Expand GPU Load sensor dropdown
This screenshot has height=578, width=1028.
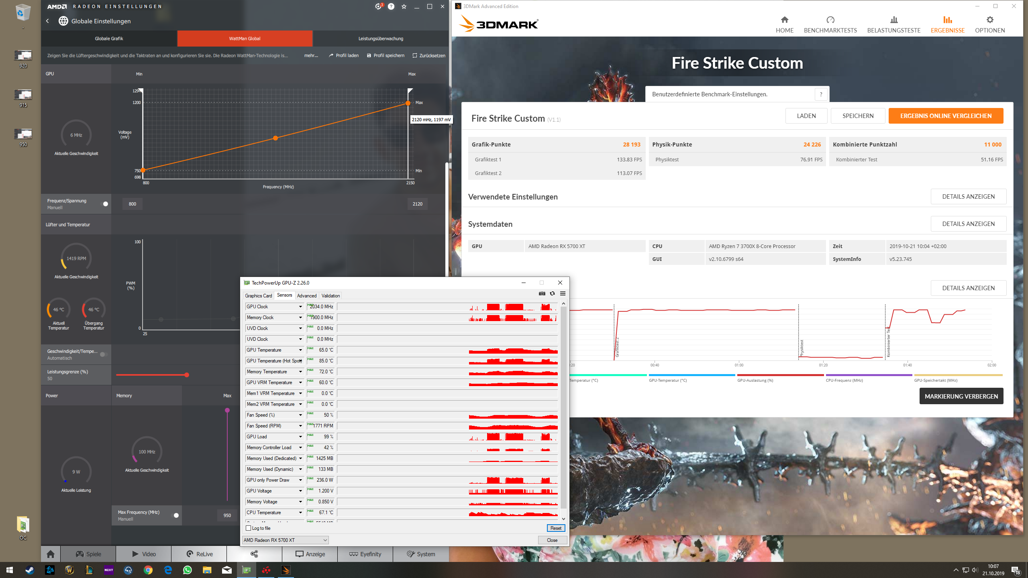point(300,437)
